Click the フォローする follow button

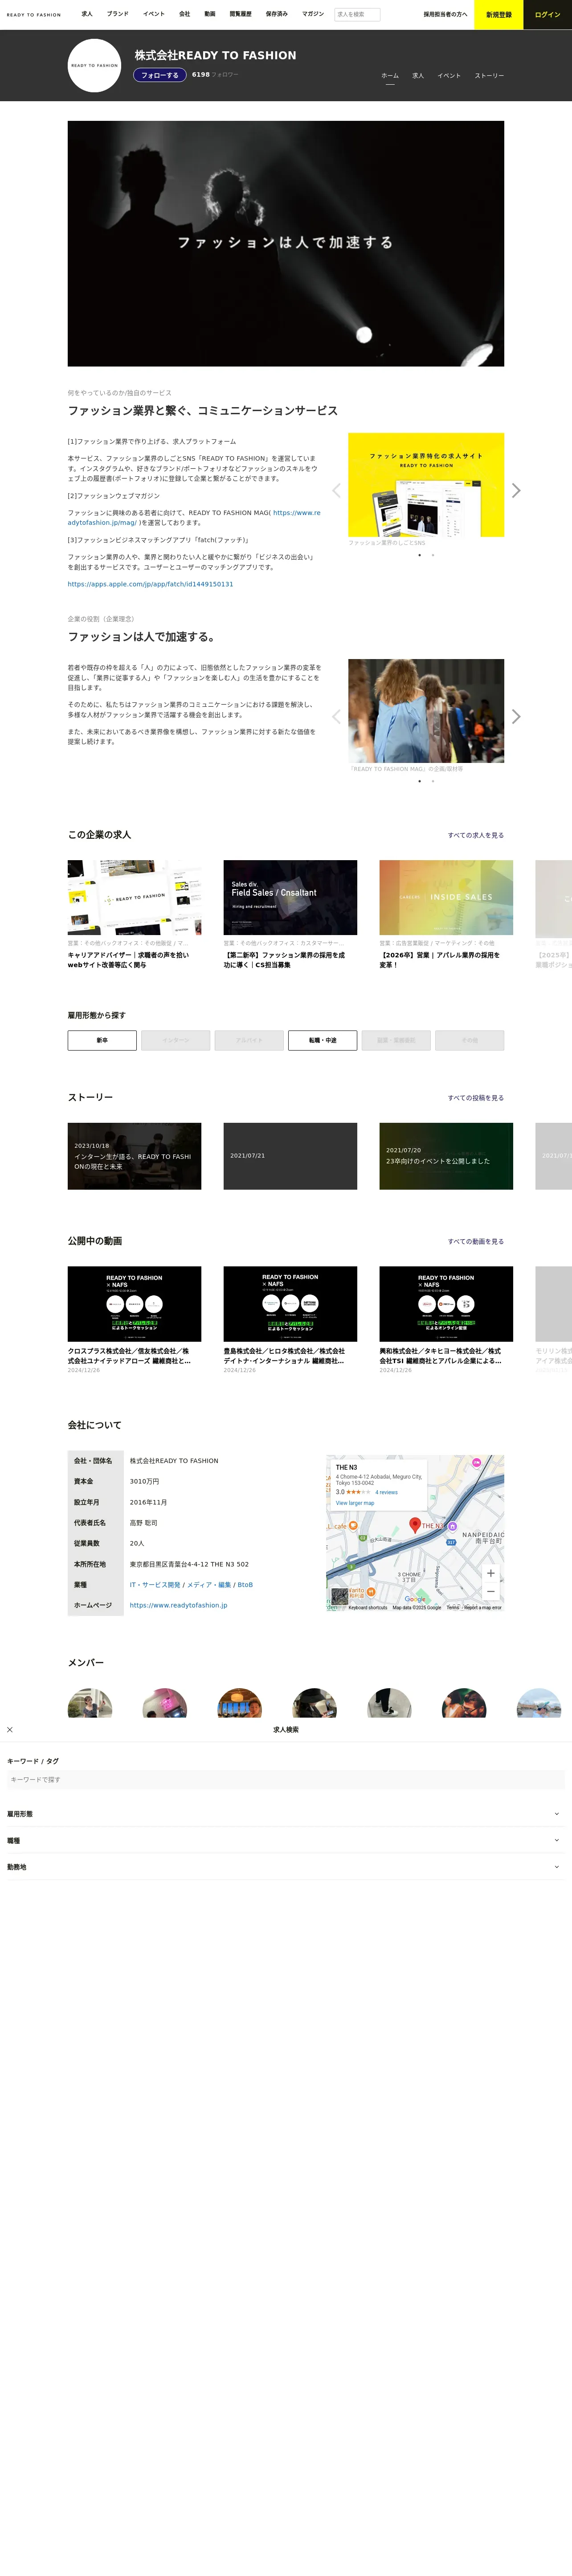[160, 75]
